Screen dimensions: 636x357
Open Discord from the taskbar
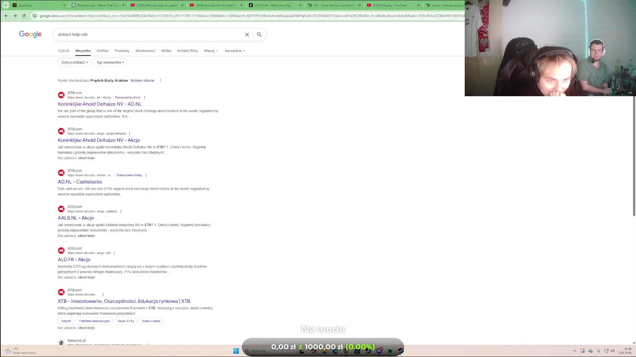379,351
